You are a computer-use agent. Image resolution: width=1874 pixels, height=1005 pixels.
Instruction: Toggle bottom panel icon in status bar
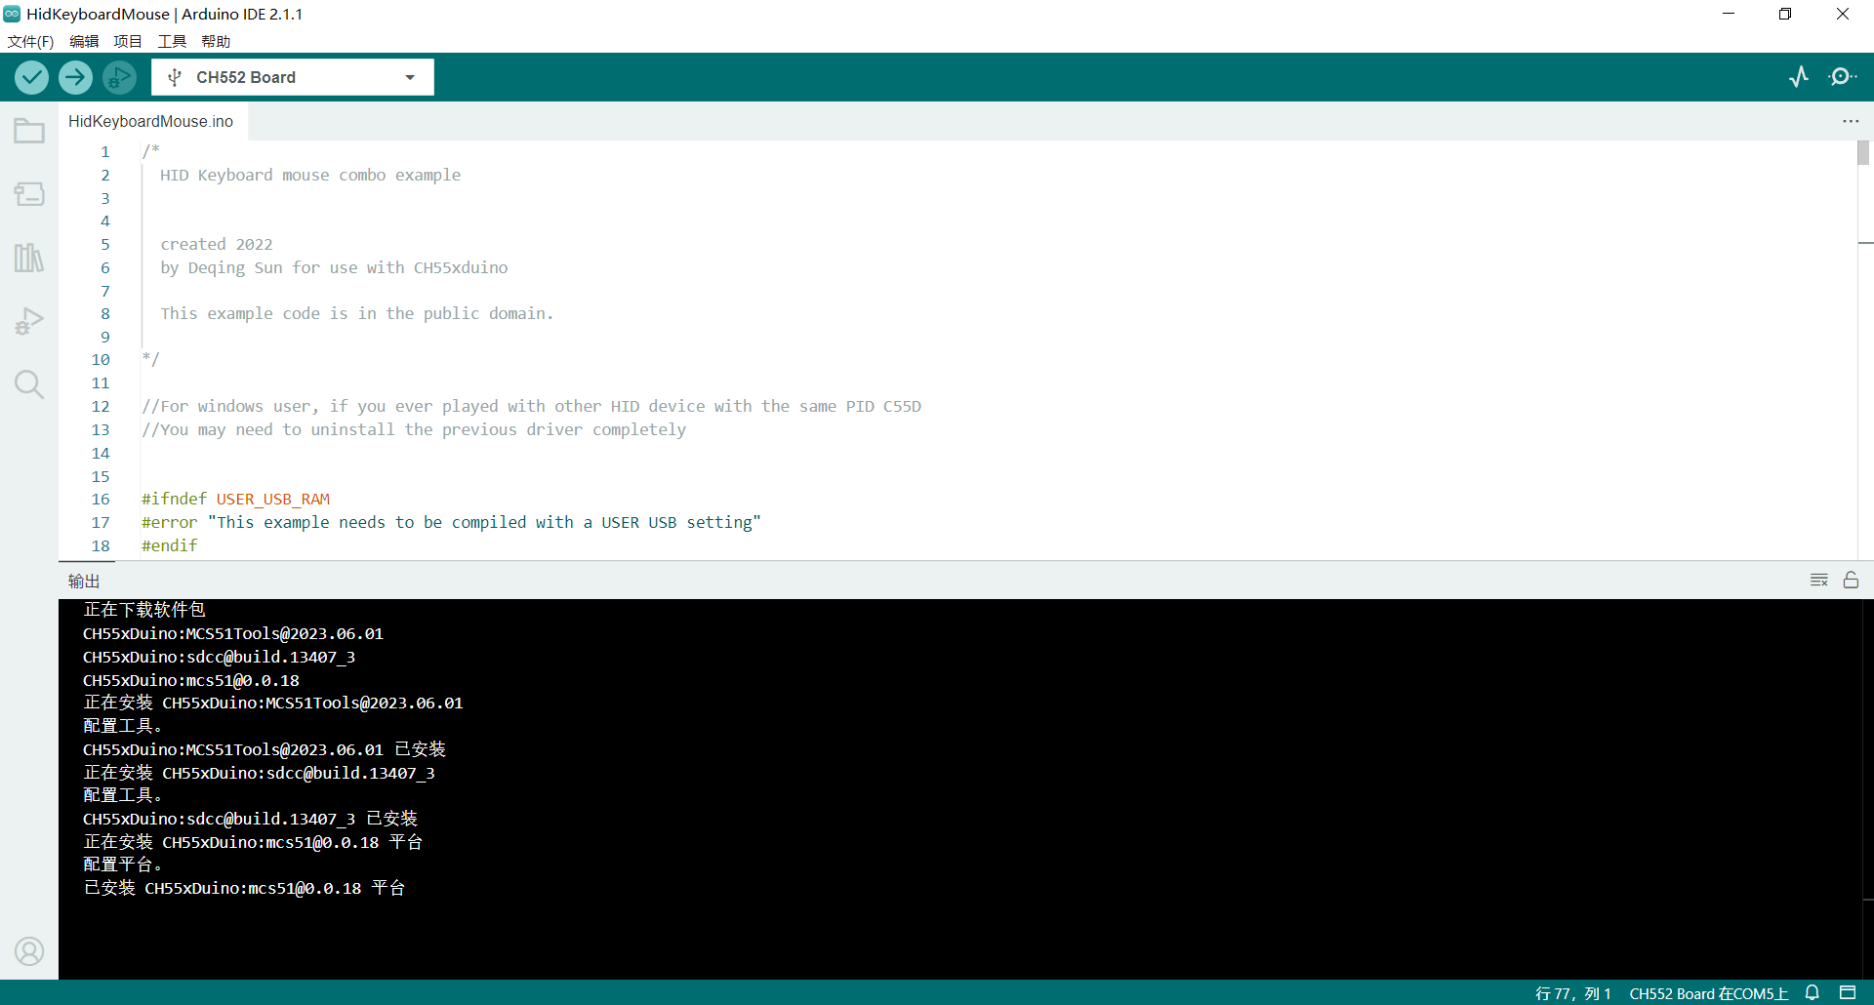(1848, 993)
